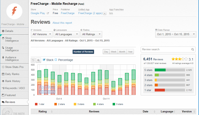Click the review search magnifier icon

click(193, 49)
